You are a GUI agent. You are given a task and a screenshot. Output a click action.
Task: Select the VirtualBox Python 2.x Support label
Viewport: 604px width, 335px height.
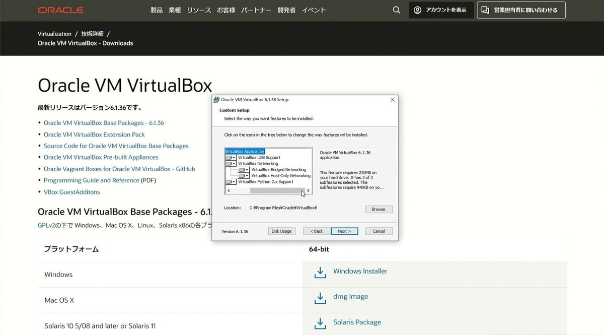click(265, 182)
